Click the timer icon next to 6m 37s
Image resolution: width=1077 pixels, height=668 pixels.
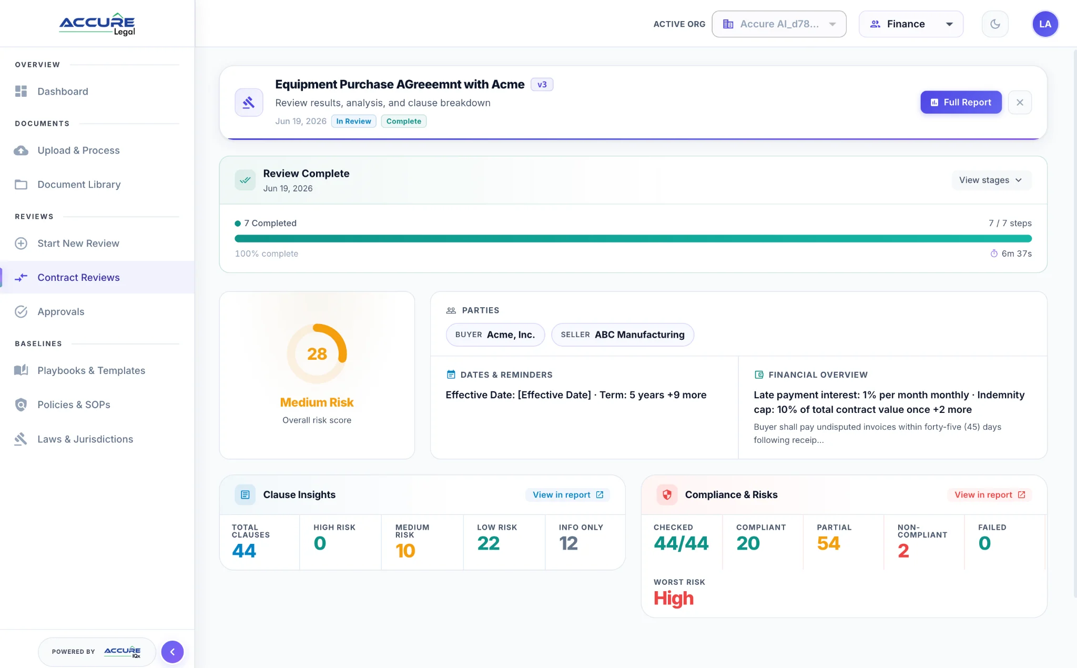pyautogui.click(x=994, y=254)
